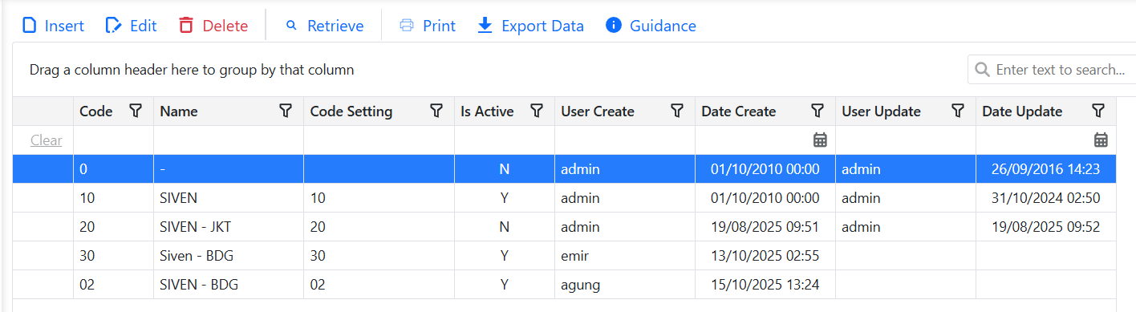
Task: Click the search magnifier icon
Action: 982,70
